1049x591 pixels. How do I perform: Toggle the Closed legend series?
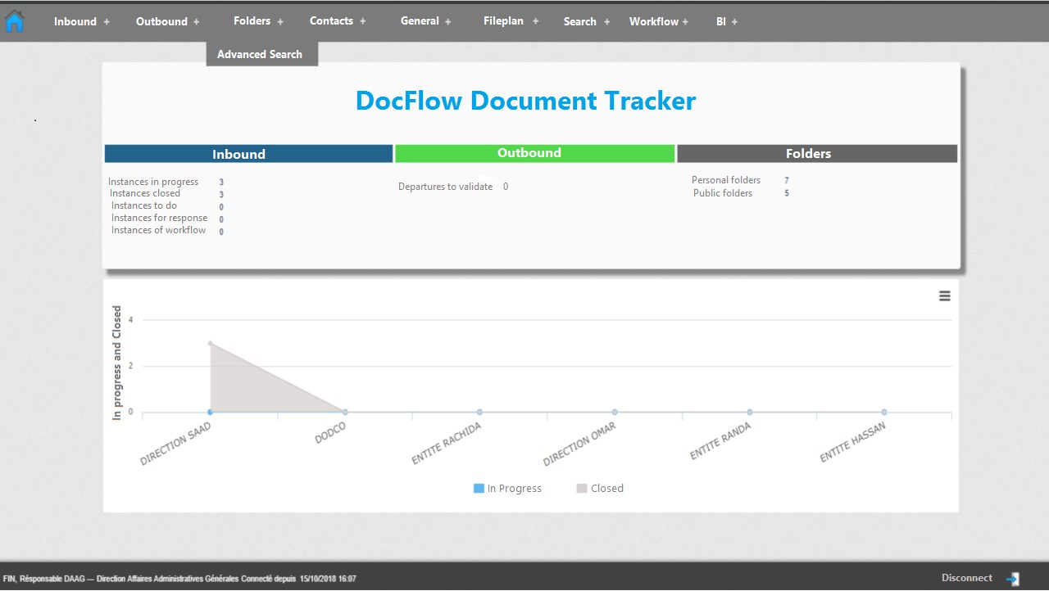[x=600, y=489]
